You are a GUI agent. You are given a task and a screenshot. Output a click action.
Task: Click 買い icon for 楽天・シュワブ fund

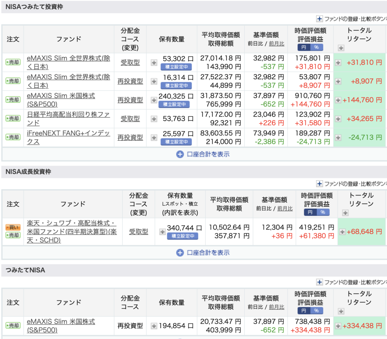click(12, 228)
